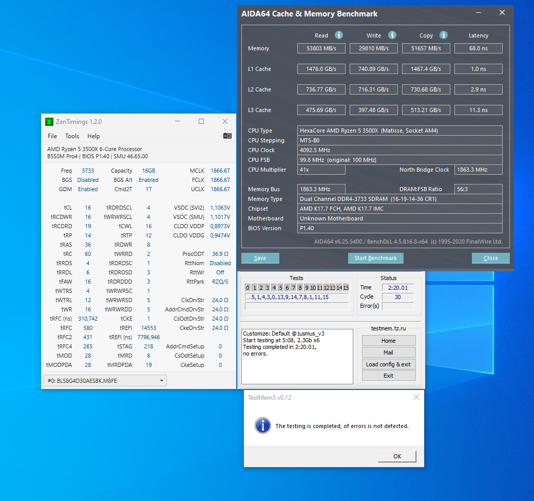Click the Write info icon in AIDA64
534x501 pixels.
tap(392, 35)
